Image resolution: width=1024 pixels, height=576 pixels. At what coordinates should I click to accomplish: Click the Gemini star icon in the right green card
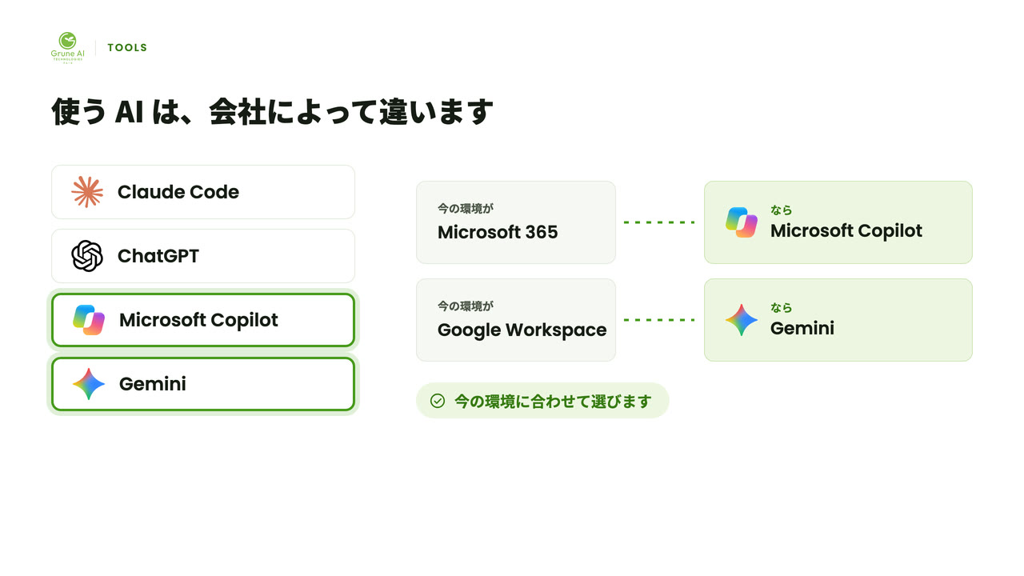[742, 320]
